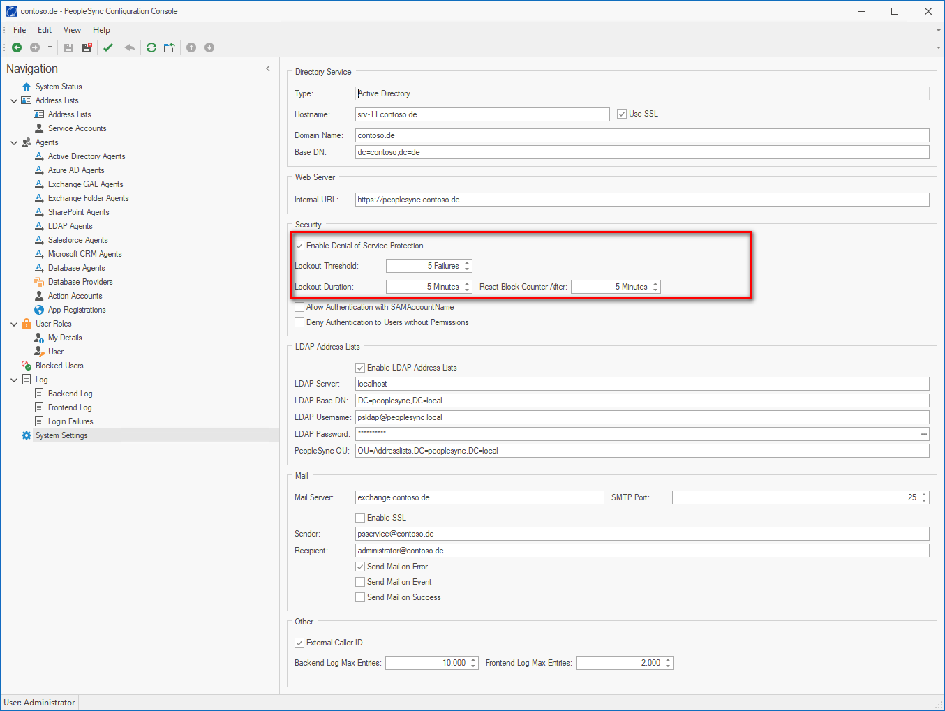Click Frontend Log Max Entries spinner
This screenshot has width=945, height=711.
pyautogui.click(x=668, y=663)
